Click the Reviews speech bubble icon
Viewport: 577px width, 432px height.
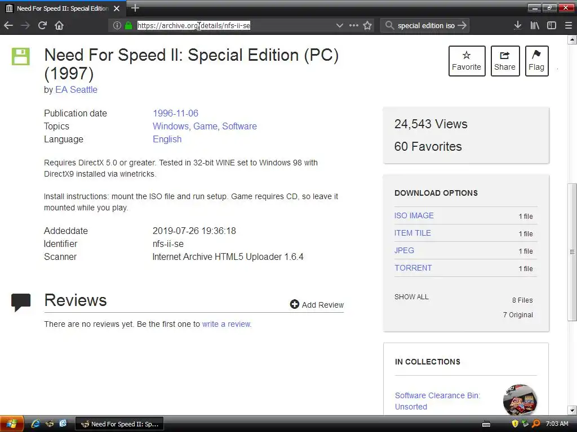21,302
